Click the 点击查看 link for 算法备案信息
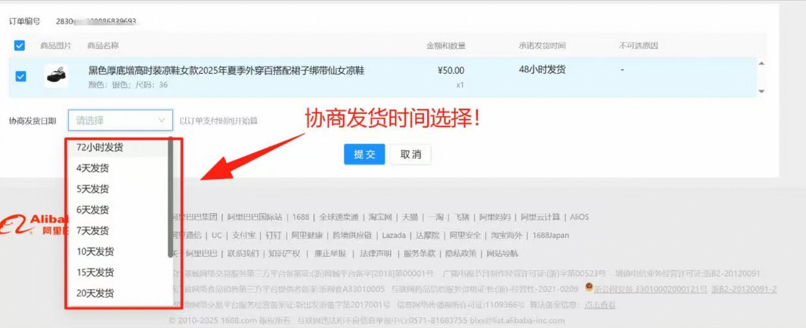 click(x=599, y=305)
